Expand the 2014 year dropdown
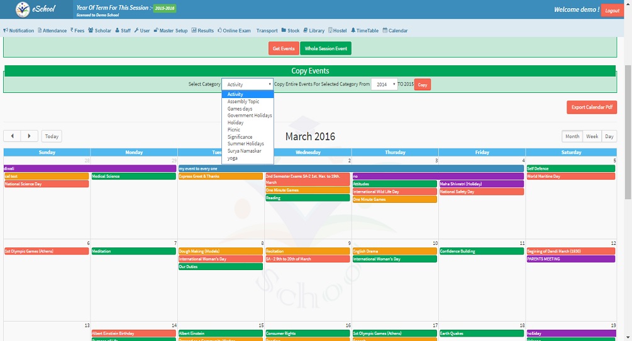This screenshot has height=341, width=632. click(384, 84)
